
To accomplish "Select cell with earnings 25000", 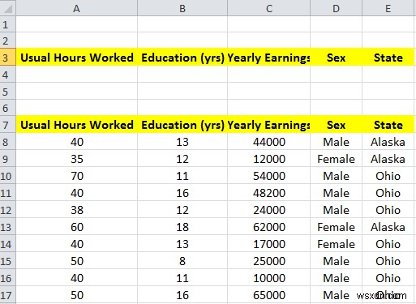I will (x=269, y=261).
